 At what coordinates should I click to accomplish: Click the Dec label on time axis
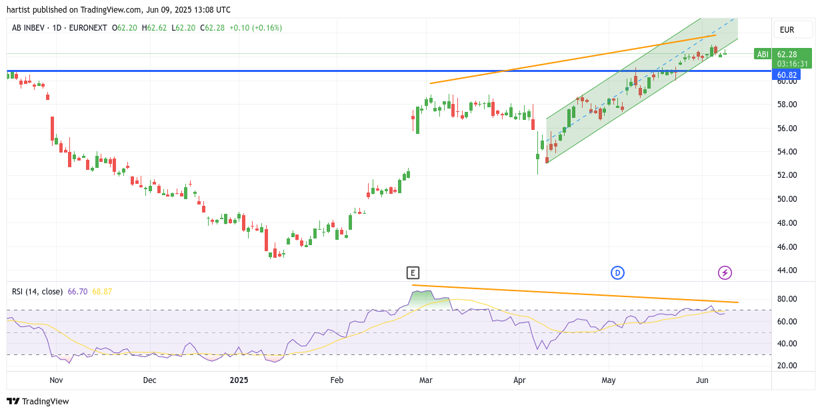tap(149, 380)
